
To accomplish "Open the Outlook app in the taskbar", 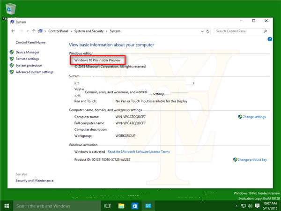I will (134, 206).
